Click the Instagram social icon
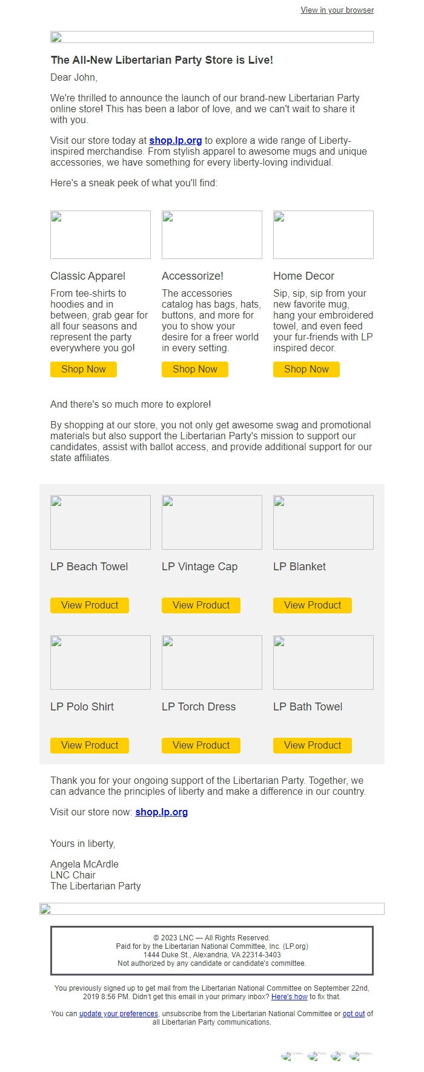 click(357, 1056)
